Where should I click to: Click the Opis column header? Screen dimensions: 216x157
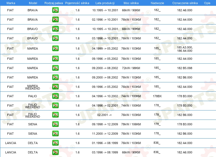pyautogui.click(x=207, y=3)
